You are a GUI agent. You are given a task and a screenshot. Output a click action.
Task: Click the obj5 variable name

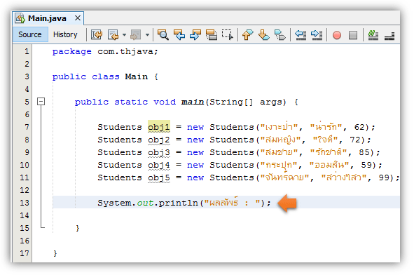click(x=159, y=177)
